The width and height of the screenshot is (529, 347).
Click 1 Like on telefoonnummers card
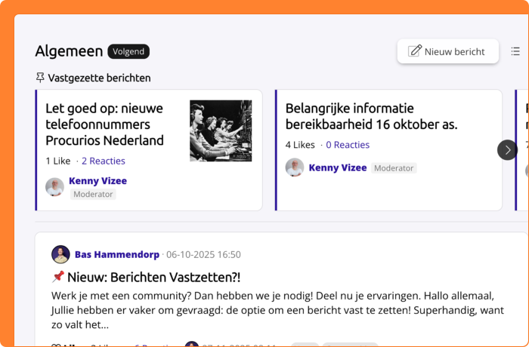click(x=58, y=161)
